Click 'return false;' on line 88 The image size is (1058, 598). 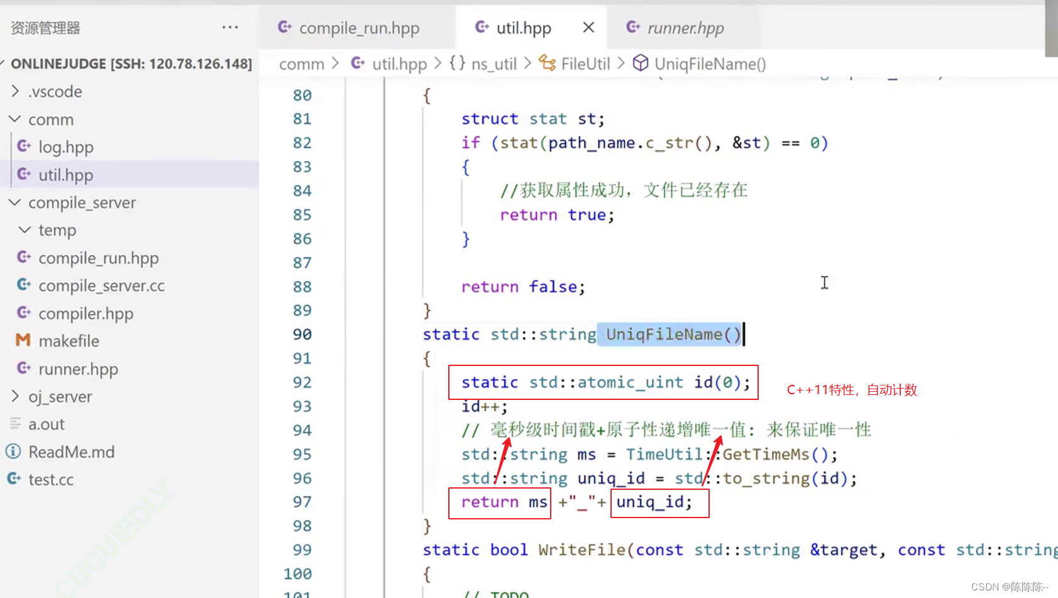(x=523, y=287)
